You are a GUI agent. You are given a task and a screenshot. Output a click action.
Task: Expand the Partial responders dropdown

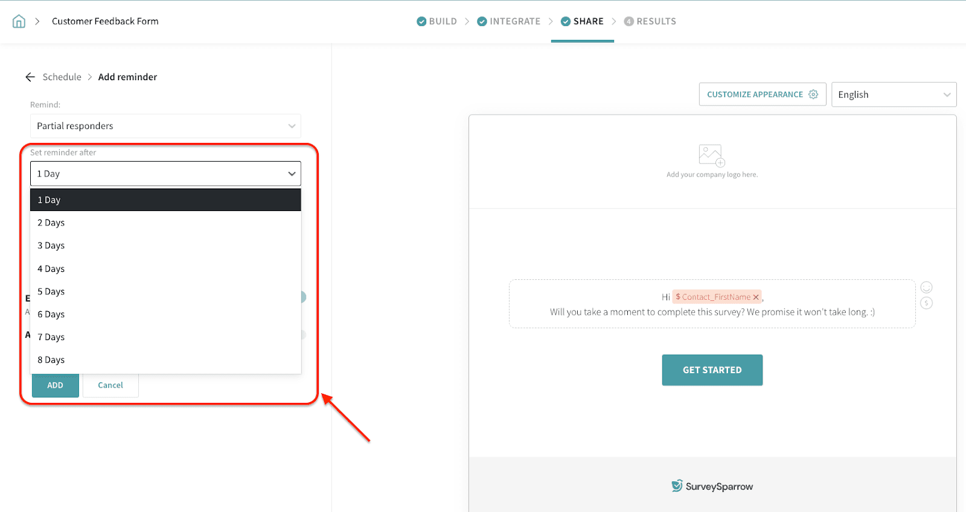point(165,126)
